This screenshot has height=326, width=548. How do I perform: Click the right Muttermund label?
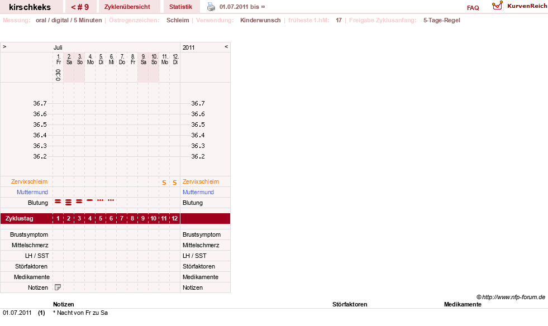(x=198, y=192)
